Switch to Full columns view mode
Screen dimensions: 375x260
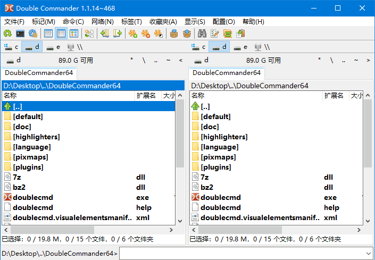[x=61, y=33]
